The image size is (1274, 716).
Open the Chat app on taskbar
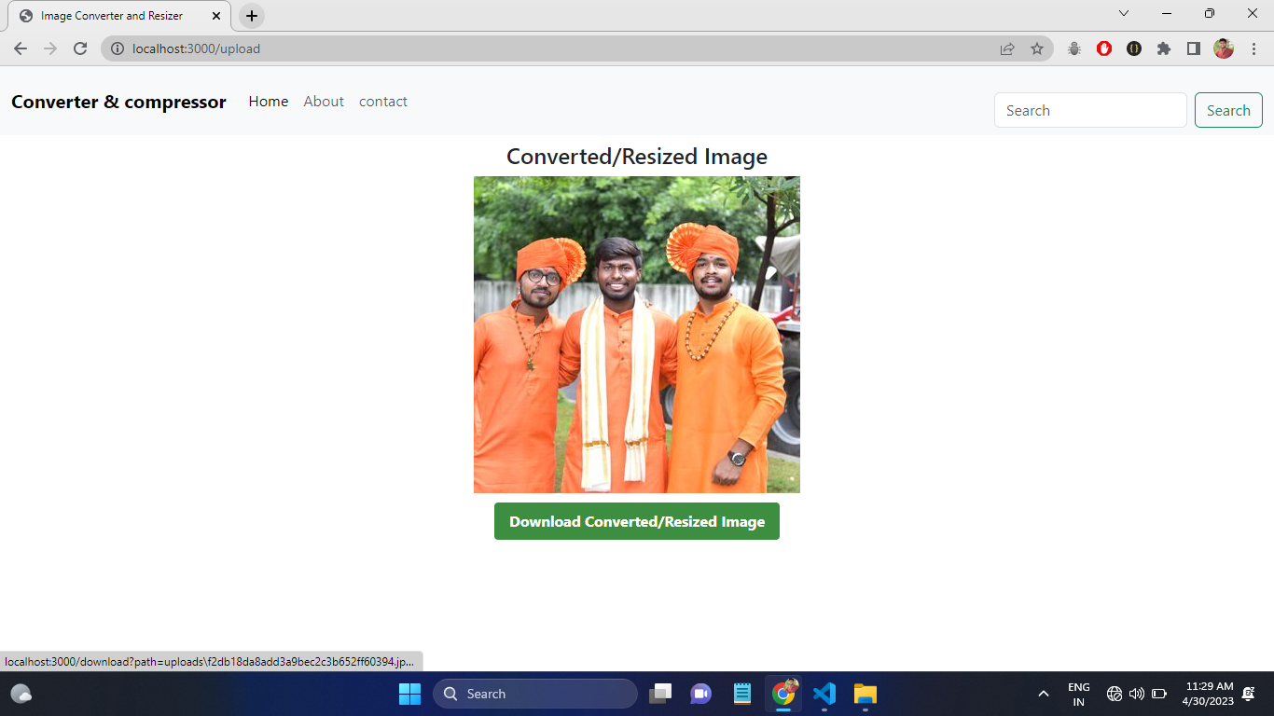coord(701,694)
